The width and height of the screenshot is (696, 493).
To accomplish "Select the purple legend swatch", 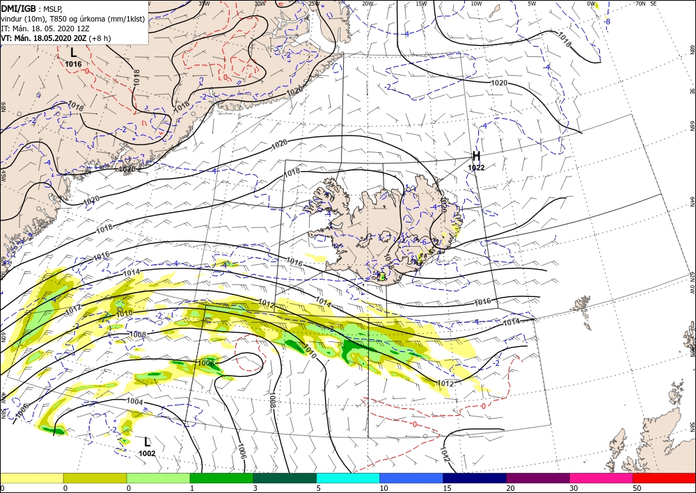I will coord(537,478).
